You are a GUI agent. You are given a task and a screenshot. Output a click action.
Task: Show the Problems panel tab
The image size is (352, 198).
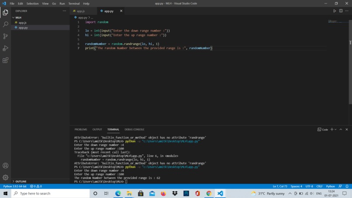[81, 129]
